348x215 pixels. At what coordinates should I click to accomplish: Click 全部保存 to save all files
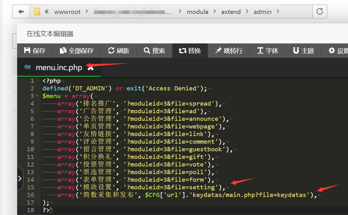point(77,50)
